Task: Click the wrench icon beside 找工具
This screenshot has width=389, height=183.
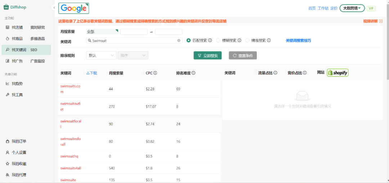Action: pyautogui.click(x=8, y=95)
